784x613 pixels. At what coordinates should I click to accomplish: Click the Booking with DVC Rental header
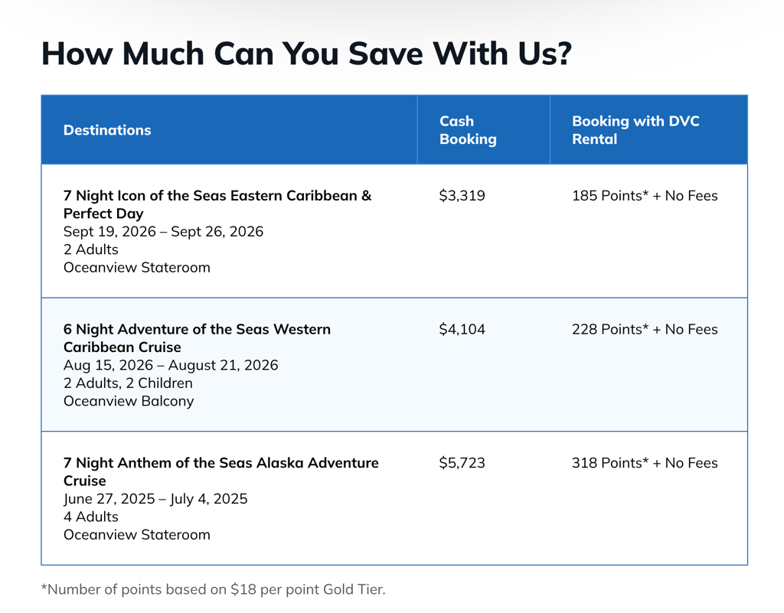pos(635,130)
